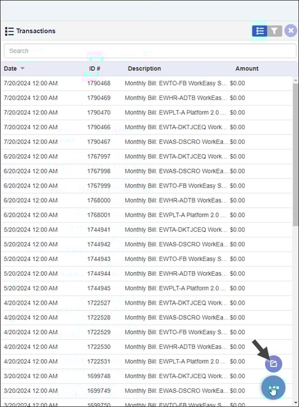The height and width of the screenshot is (407, 299).
Task: Switch to the list view icon
Action: 259,31
